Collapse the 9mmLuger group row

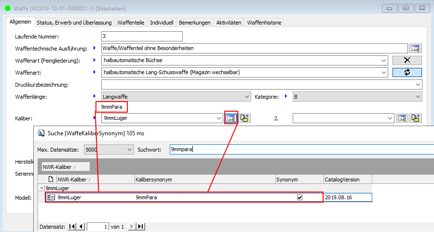(42, 188)
